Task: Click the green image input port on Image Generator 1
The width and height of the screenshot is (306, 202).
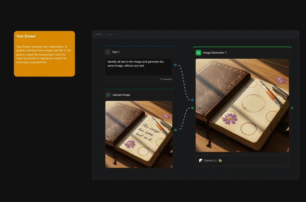Action: 192,108
